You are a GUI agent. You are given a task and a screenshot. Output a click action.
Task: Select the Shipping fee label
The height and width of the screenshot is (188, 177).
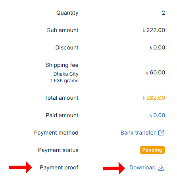tap(62, 65)
